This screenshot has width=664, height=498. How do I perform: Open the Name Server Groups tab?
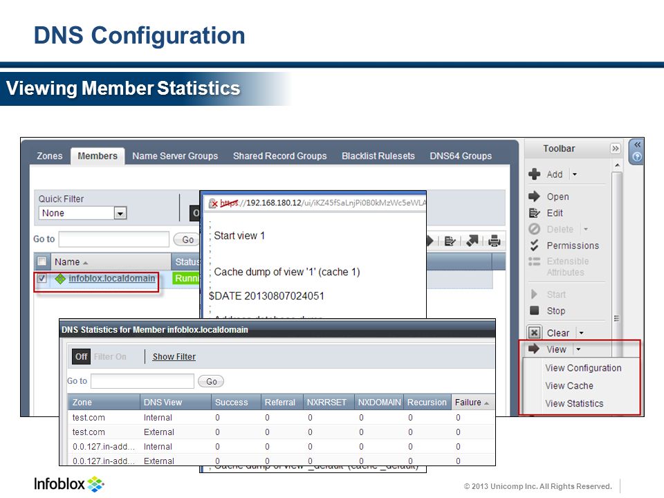(x=175, y=156)
